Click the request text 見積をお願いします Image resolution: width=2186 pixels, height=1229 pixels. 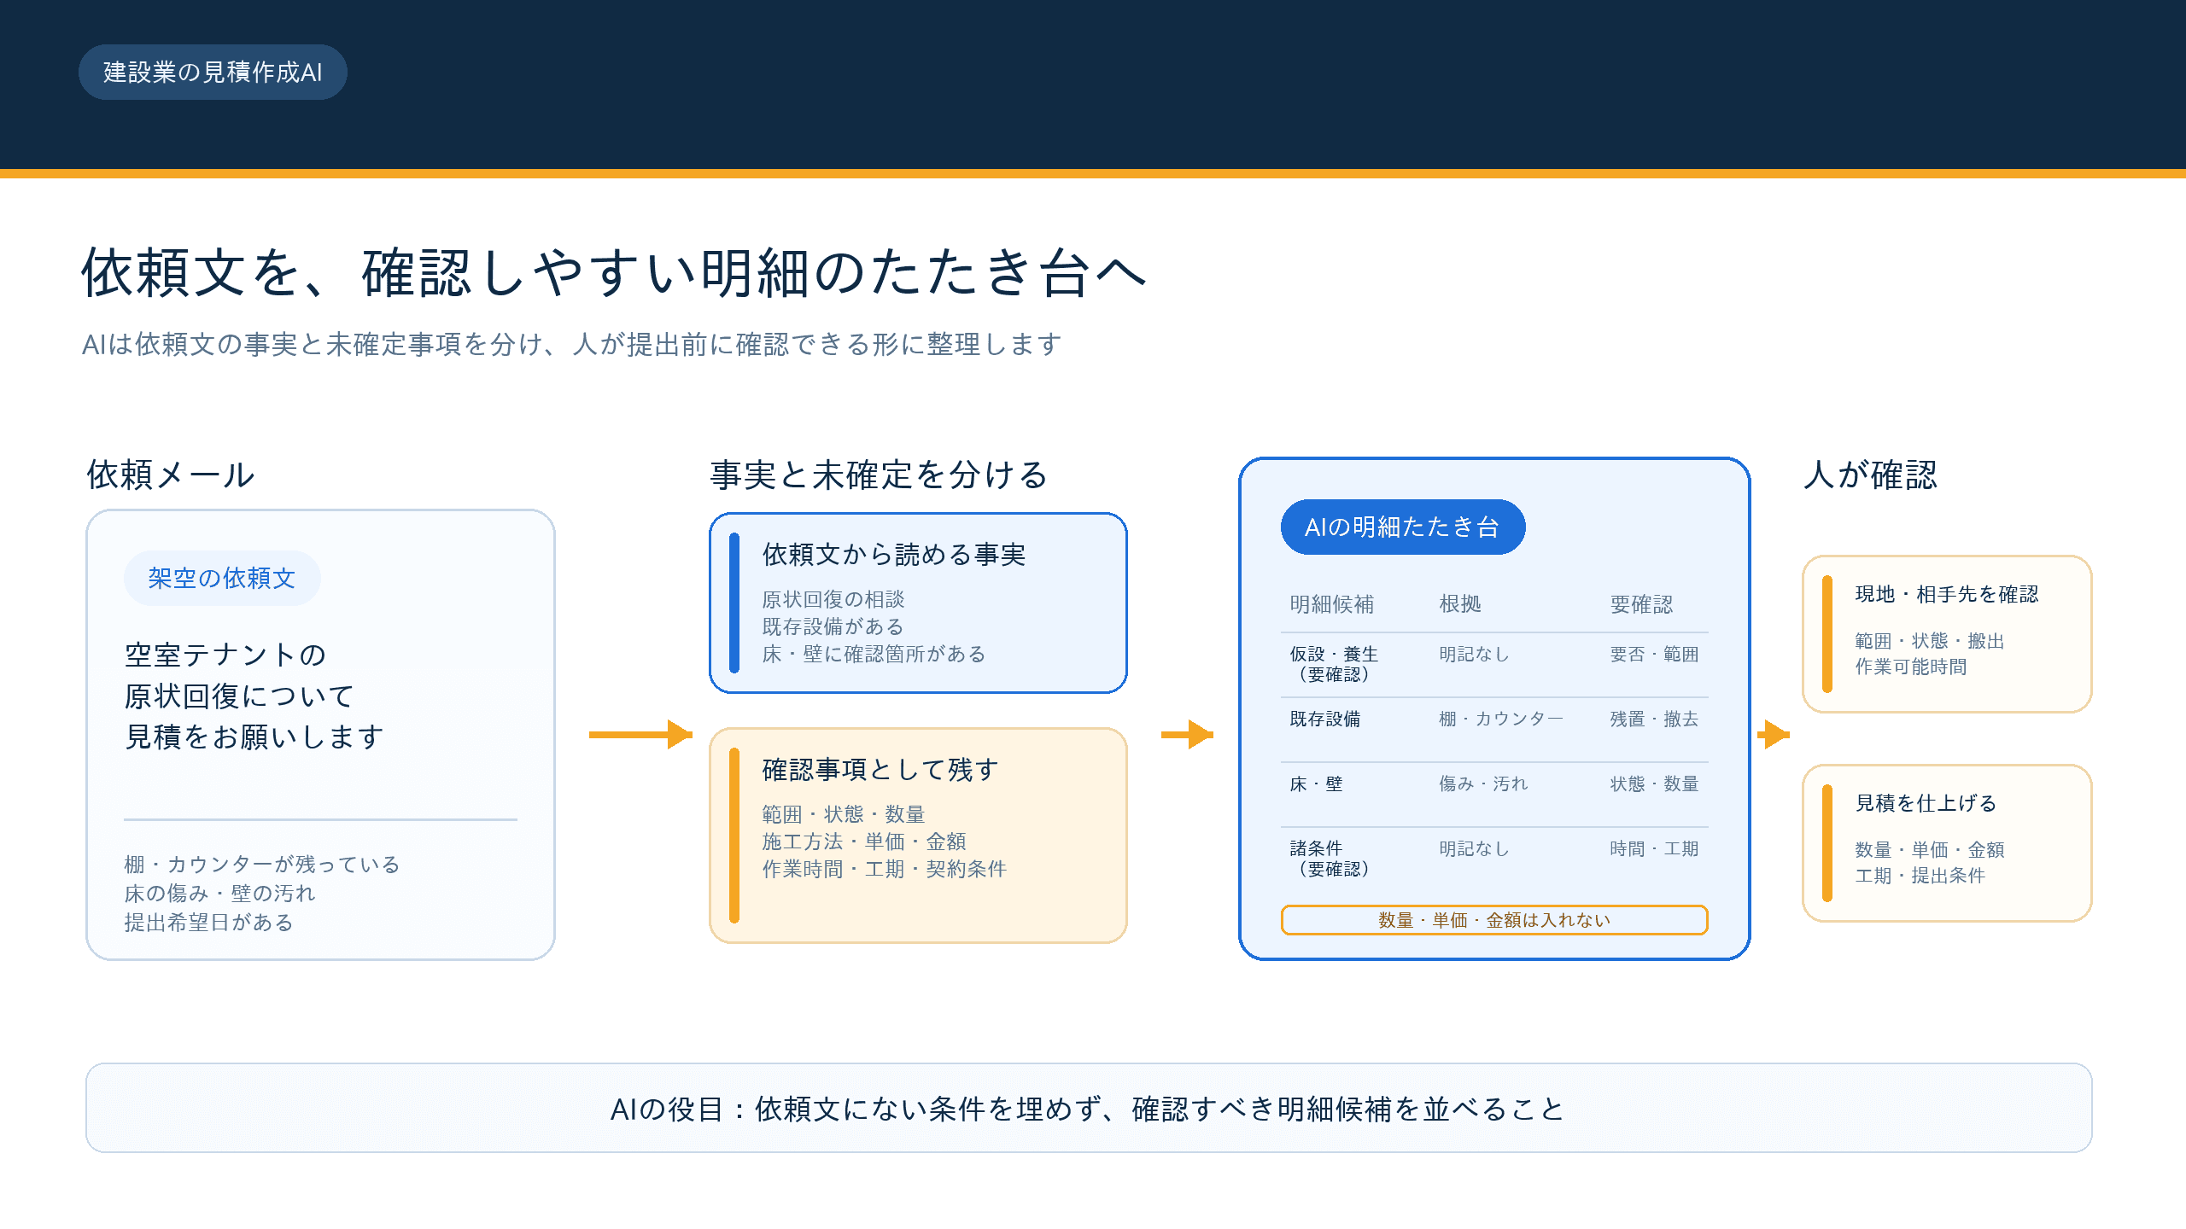click(x=254, y=737)
